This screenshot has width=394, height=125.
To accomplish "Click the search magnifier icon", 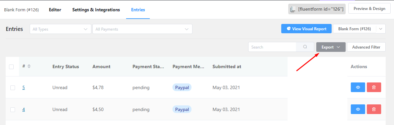I will pos(305,47).
